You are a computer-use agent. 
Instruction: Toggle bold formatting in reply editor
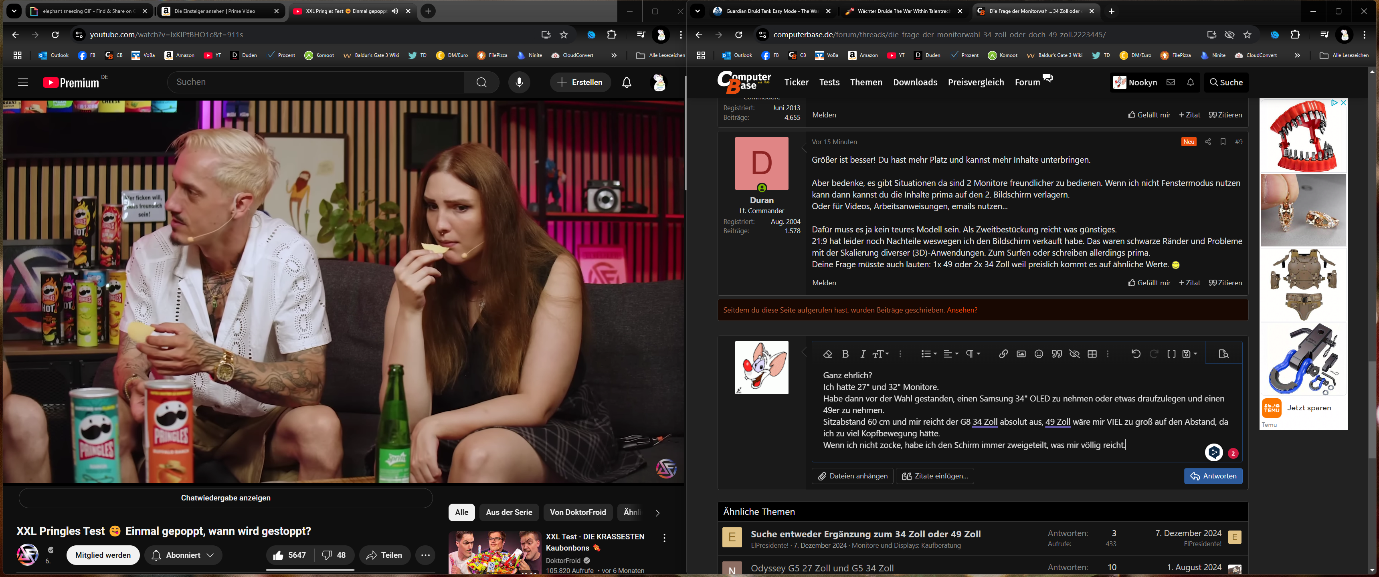[845, 354]
